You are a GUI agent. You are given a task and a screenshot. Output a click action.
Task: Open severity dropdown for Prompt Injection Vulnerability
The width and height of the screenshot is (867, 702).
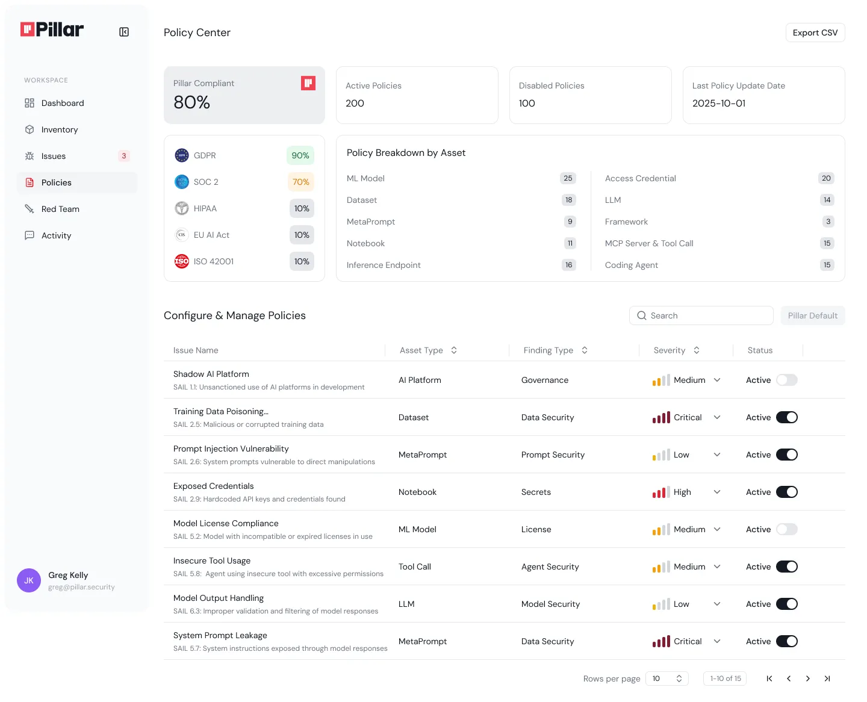[717, 455]
